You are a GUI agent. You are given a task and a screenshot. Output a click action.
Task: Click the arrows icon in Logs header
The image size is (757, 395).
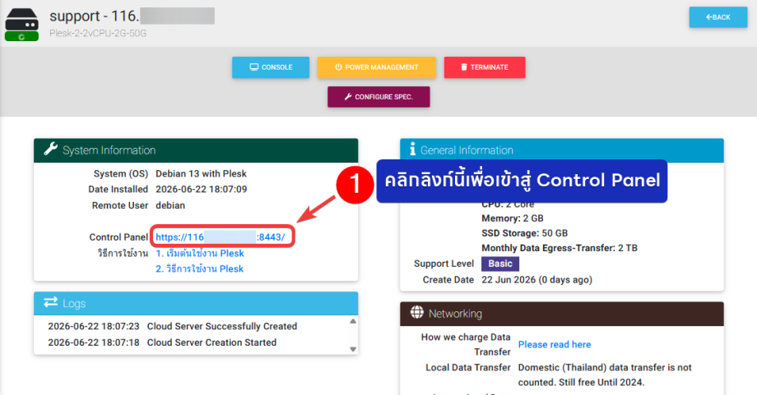click(x=51, y=302)
